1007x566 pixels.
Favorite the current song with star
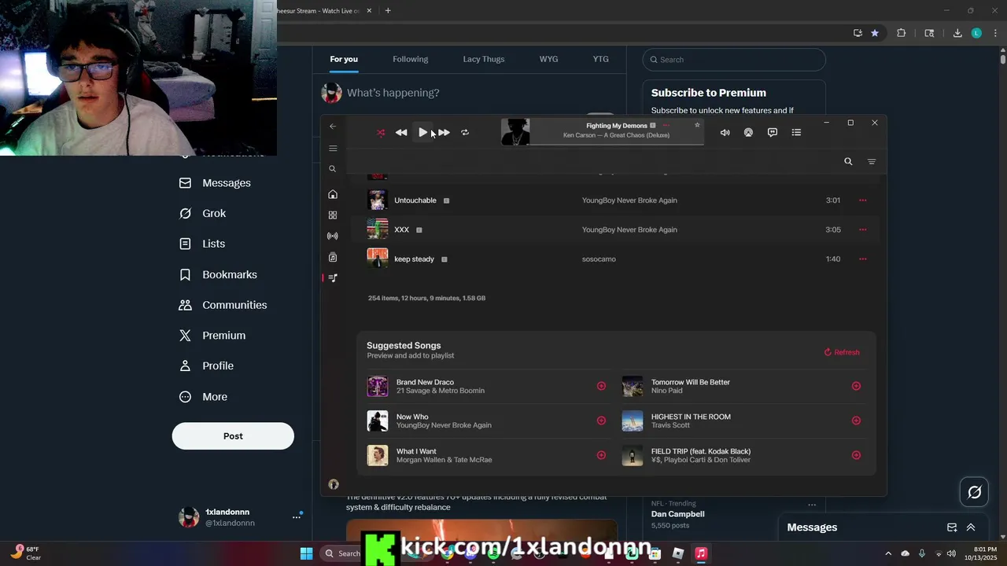(x=697, y=125)
